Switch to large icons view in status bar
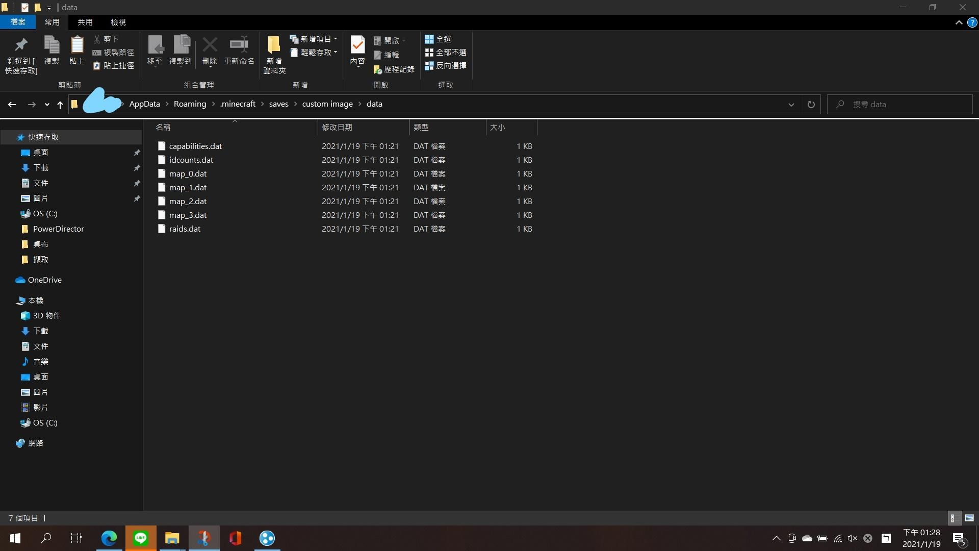979x551 pixels. click(969, 518)
